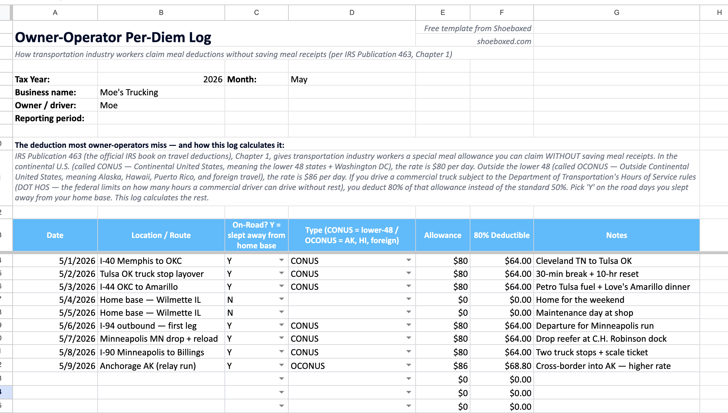Open On-Road dropdown for I-94 outbound row
The width and height of the screenshot is (728, 413).
(281, 325)
